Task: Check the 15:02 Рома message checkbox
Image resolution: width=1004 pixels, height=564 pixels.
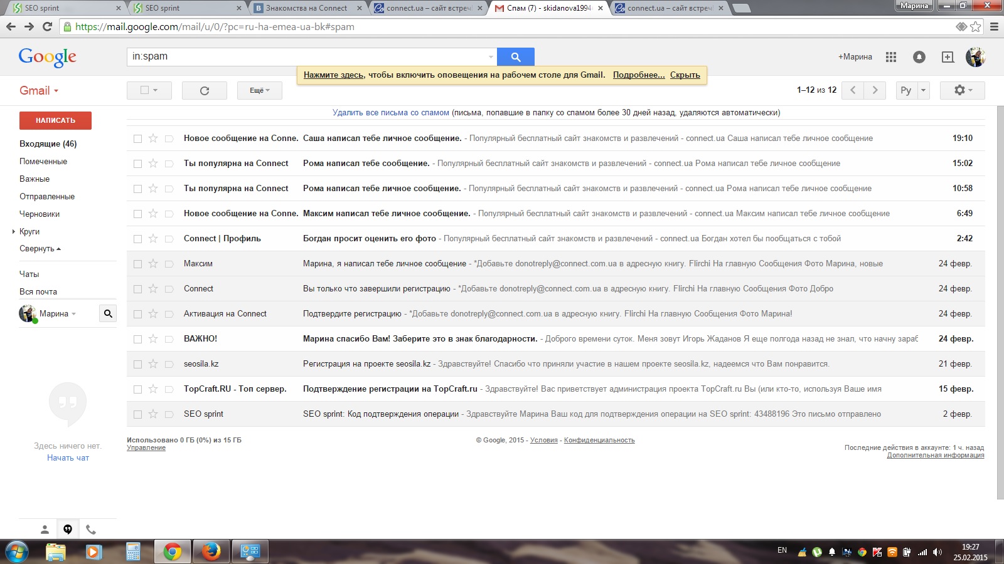Action: pos(137,164)
